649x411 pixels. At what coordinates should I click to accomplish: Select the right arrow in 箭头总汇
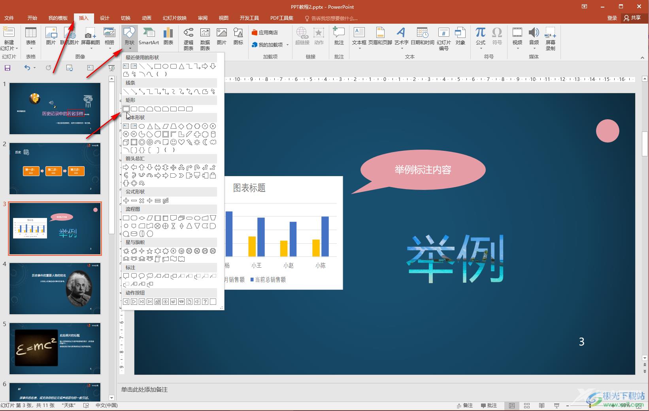126,167
